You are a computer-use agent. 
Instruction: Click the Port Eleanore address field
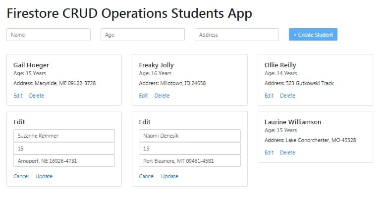click(190, 161)
